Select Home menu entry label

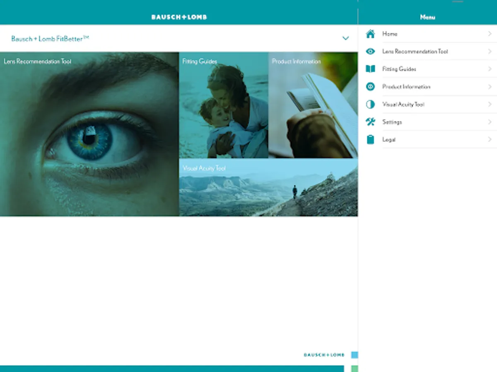click(x=390, y=34)
